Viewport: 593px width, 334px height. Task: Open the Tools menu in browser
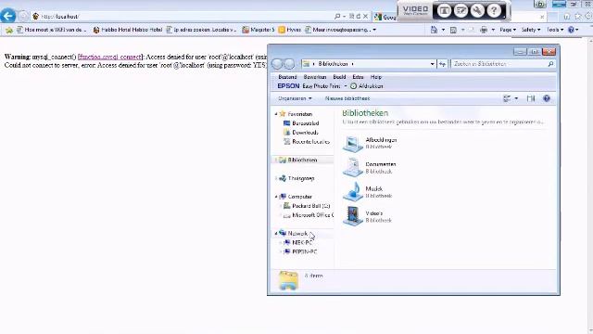pos(555,30)
